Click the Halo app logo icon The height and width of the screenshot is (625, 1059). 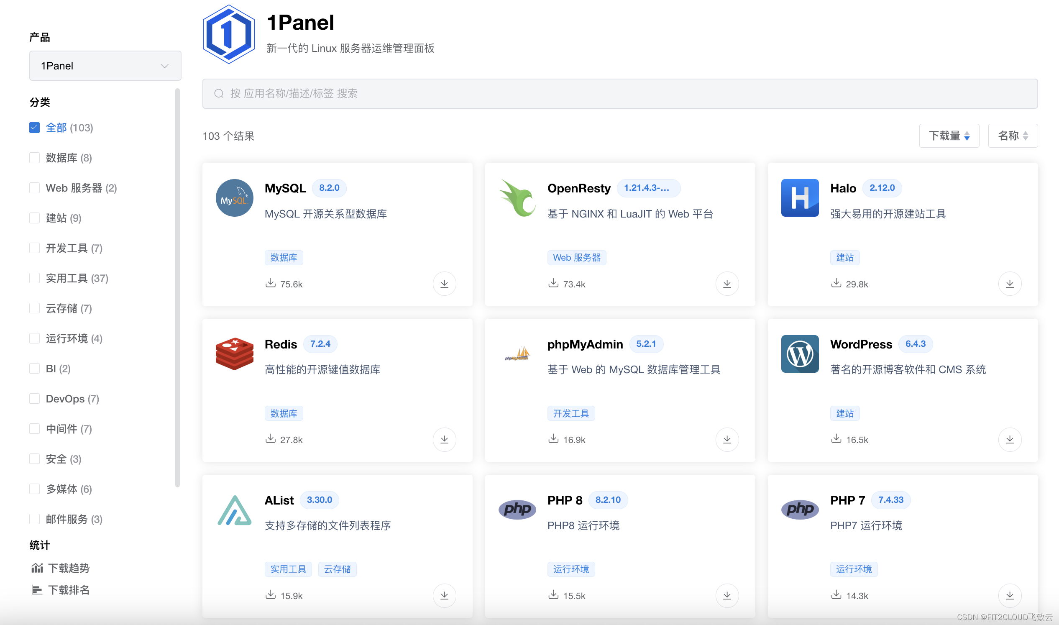(800, 198)
